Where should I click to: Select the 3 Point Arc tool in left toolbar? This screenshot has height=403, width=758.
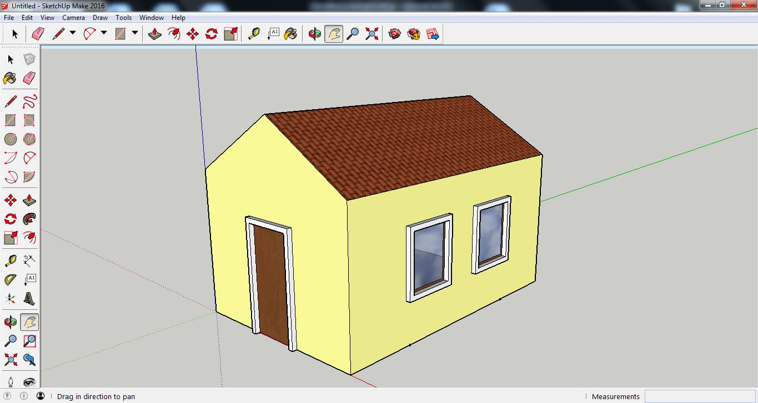(11, 177)
